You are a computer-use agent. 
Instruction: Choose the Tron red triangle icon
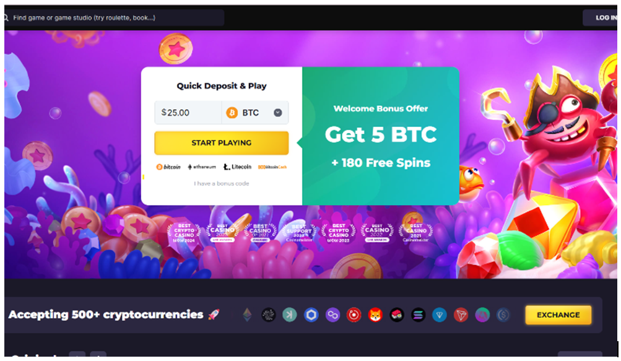pos(461,315)
